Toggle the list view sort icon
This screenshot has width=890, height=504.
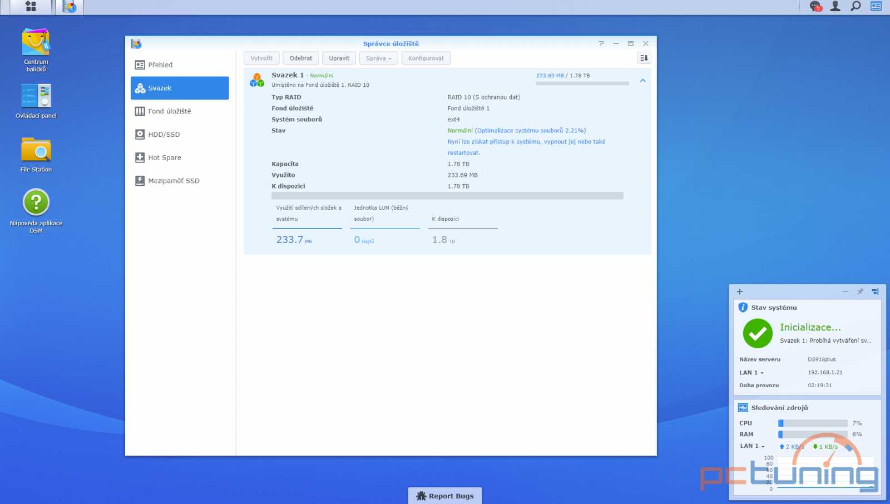(x=644, y=58)
